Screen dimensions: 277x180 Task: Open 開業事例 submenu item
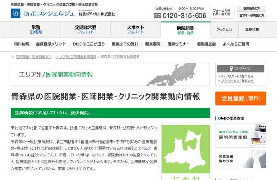click(x=153, y=44)
